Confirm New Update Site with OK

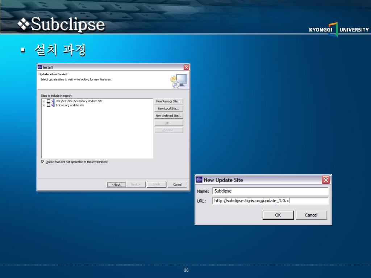[278, 215]
